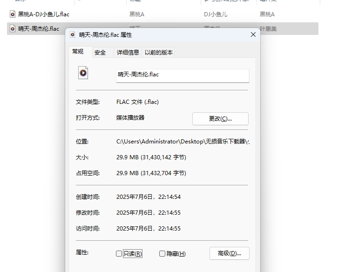This screenshot has height=272, width=338.
Task: Enable the 只读(R) checkbox
Action: (119, 254)
